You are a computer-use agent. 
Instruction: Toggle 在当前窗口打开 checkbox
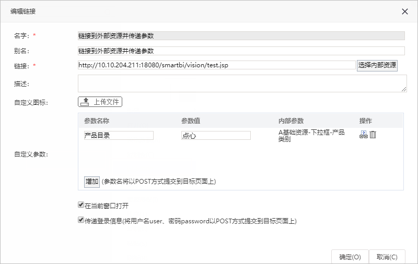(x=81, y=205)
